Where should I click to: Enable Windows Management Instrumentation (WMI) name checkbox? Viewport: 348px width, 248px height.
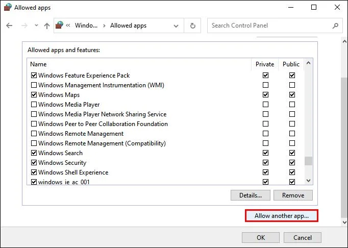coord(34,85)
